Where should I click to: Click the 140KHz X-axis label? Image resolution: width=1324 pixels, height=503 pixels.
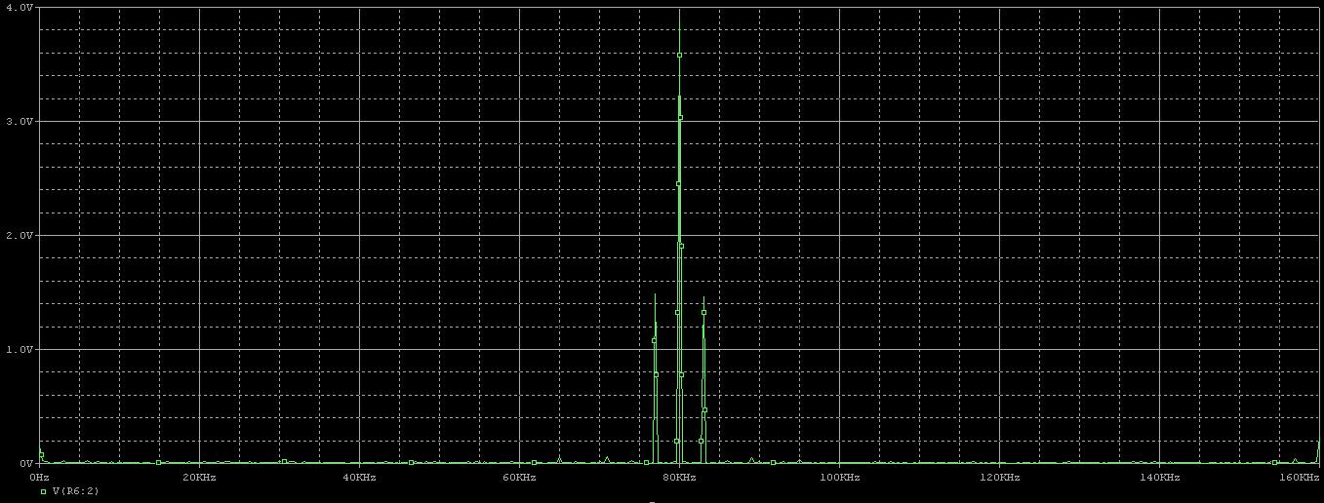(x=1159, y=478)
